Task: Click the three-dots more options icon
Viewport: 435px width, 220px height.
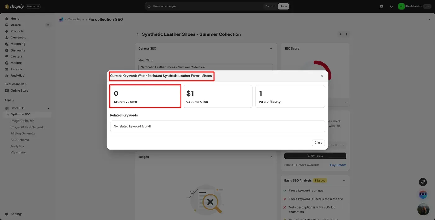Action: pyautogui.click(x=428, y=20)
